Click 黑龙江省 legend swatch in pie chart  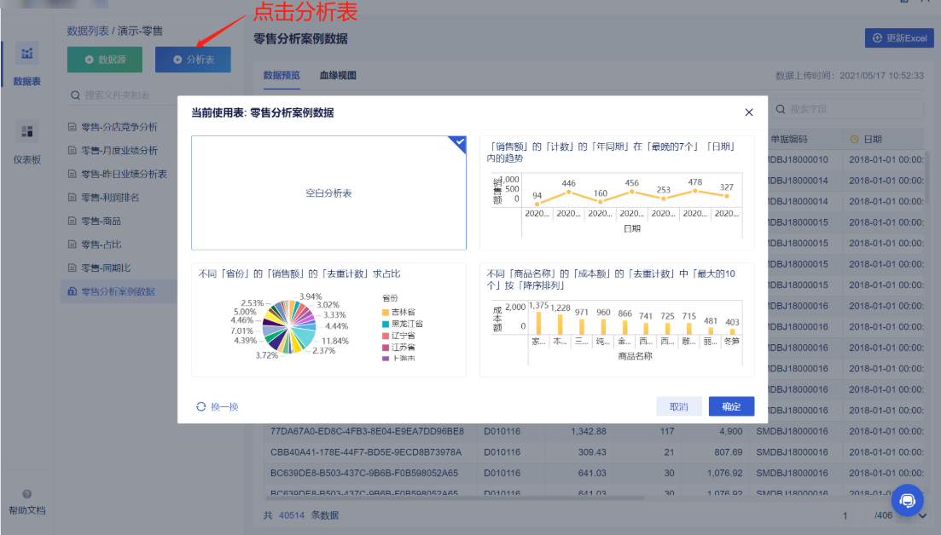[386, 324]
